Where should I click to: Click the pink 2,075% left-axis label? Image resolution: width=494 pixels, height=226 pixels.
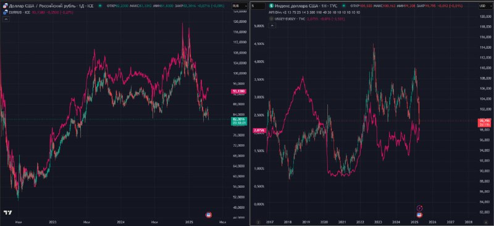coord(259,130)
